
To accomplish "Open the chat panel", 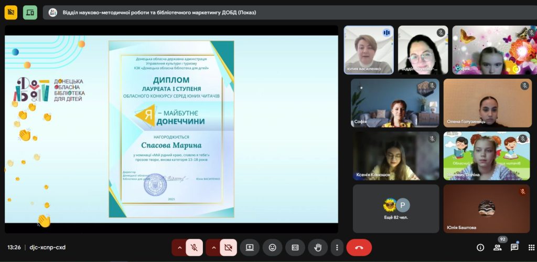I will coord(514,247).
